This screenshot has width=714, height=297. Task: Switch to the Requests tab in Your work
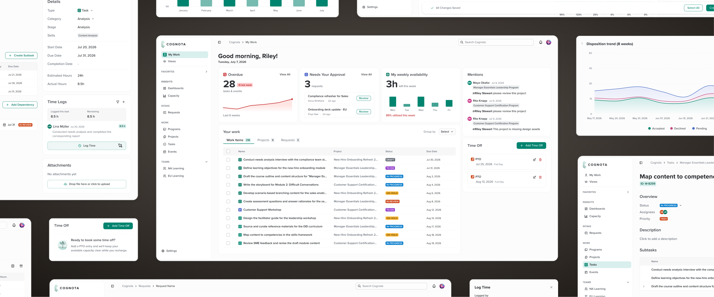tap(290, 140)
